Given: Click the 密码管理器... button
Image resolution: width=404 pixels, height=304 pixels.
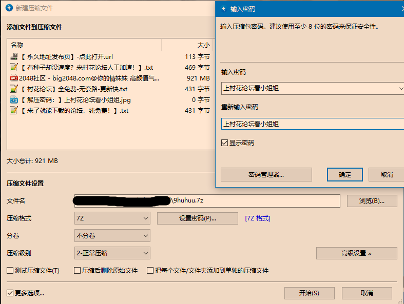Looking at the screenshot, I should (266, 175).
